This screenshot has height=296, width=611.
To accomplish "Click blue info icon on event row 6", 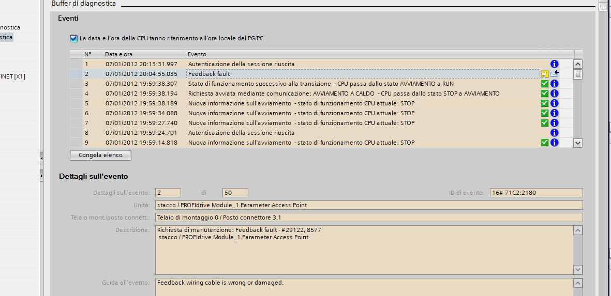I will [554, 113].
